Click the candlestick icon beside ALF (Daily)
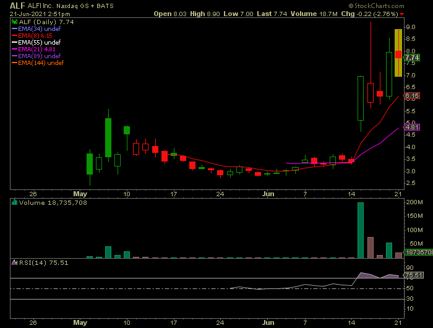This screenshot has width=433, height=328. click(x=14, y=22)
